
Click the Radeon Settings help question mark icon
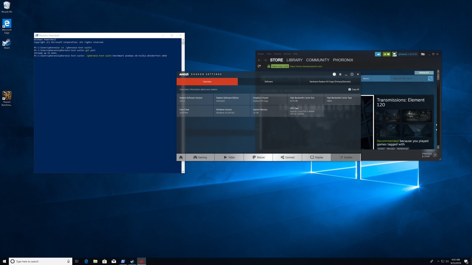(x=334, y=74)
